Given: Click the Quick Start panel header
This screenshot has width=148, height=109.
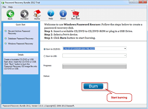Looking at the screenshot, I should pos(21,25).
